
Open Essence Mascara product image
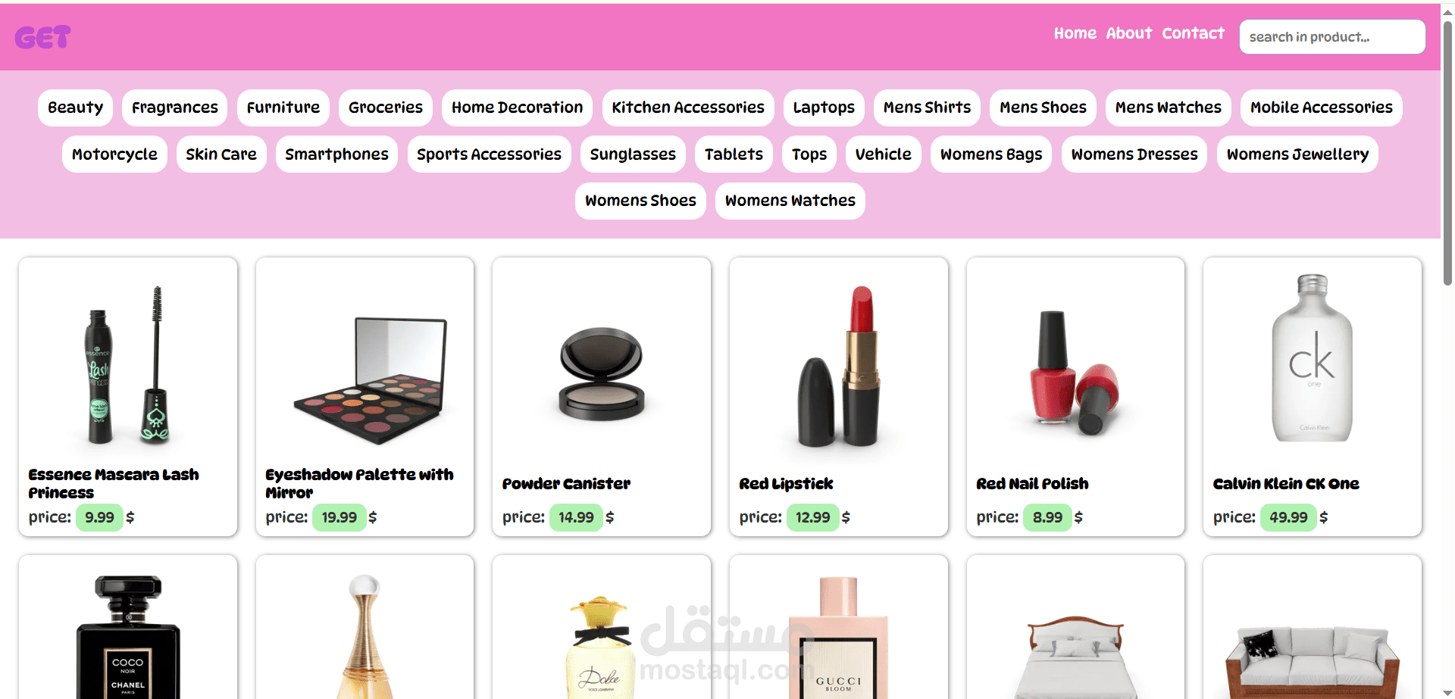(x=128, y=364)
